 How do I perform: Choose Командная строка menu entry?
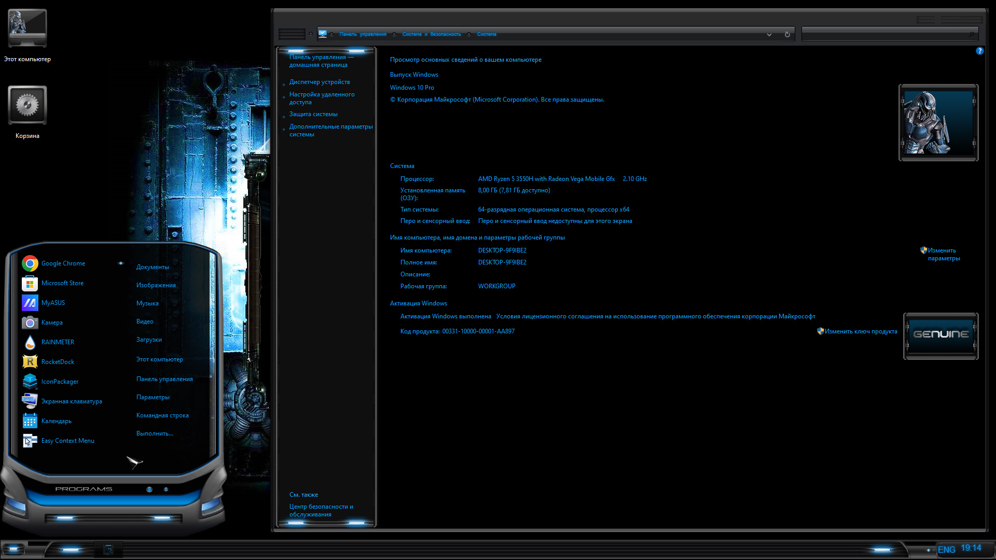(162, 415)
